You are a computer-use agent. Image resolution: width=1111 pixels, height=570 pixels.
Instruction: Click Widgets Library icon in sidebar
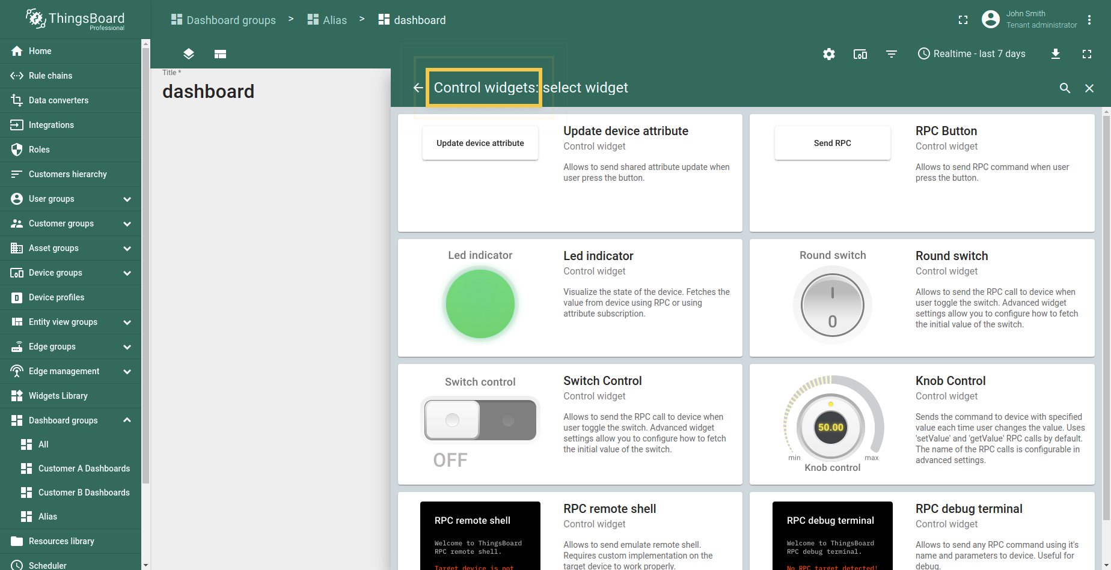tap(17, 396)
